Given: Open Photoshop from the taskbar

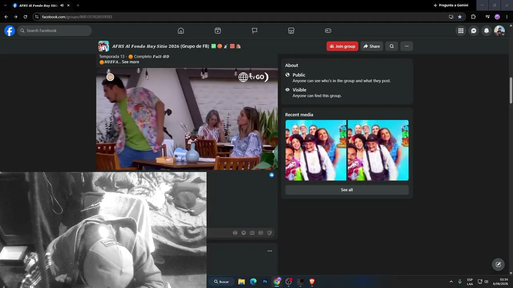Looking at the screenshot, I should (265, 282).
